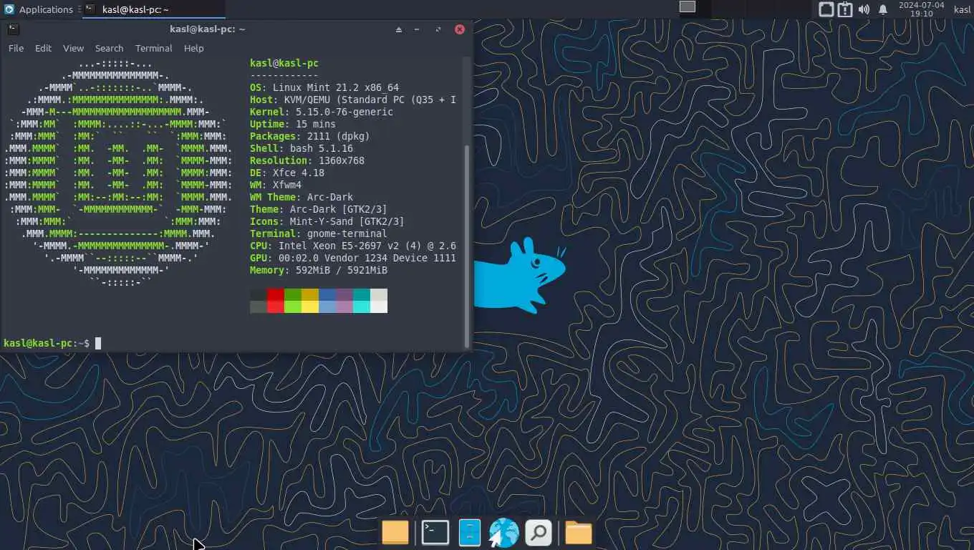Maximize the terminal window

click(x=438, y=29)
